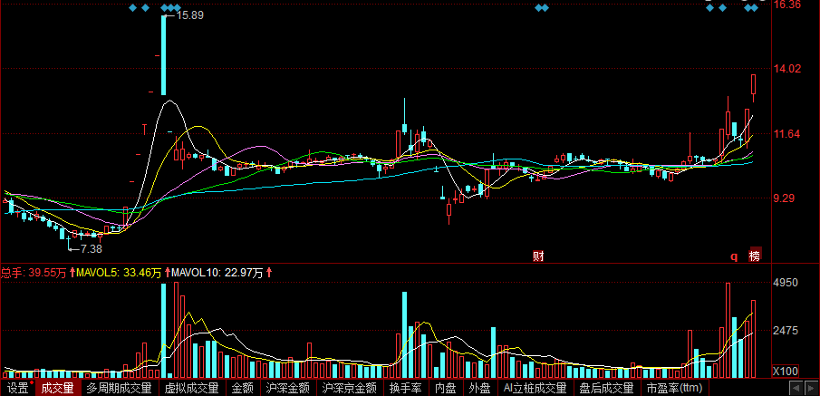Switch to 虚拟成交量 indicator
This screenshot has width=820, height=396.
[191, 388]
